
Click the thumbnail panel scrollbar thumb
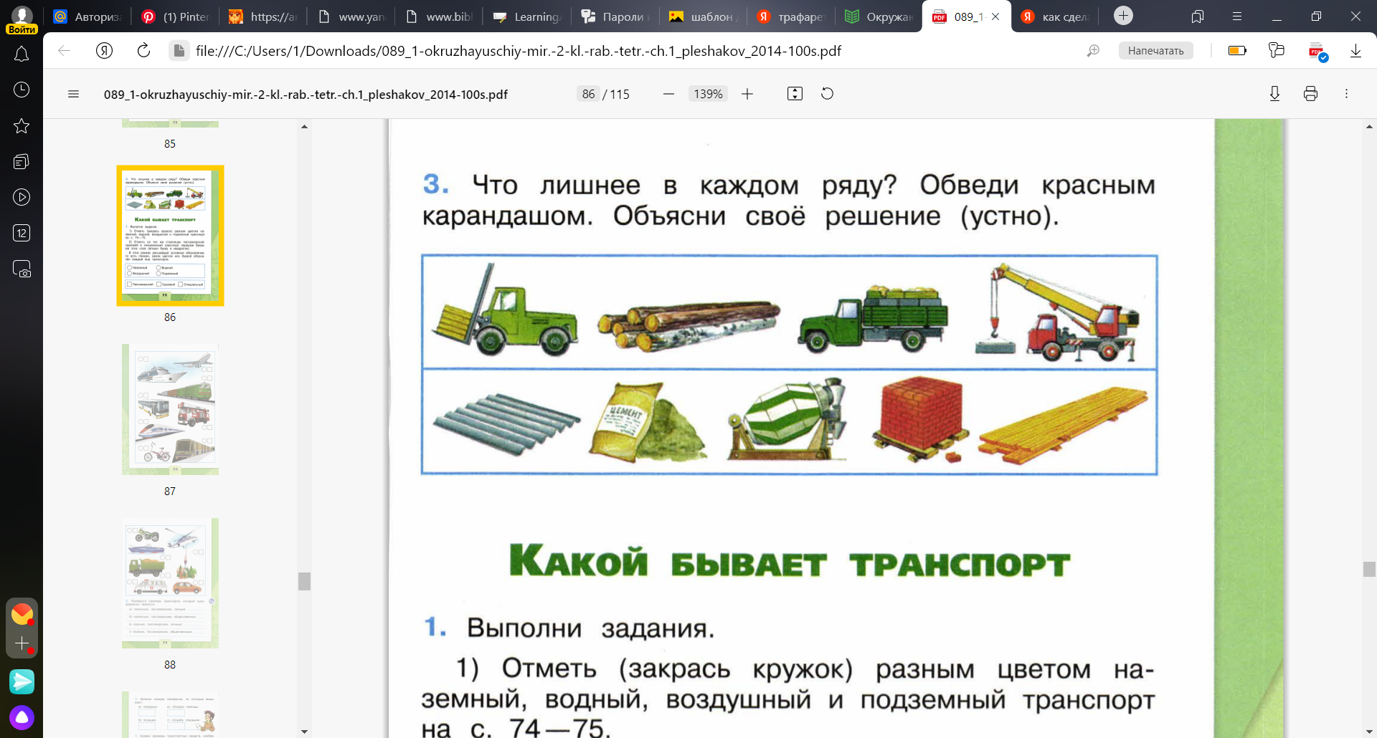[x=304, y=581]
